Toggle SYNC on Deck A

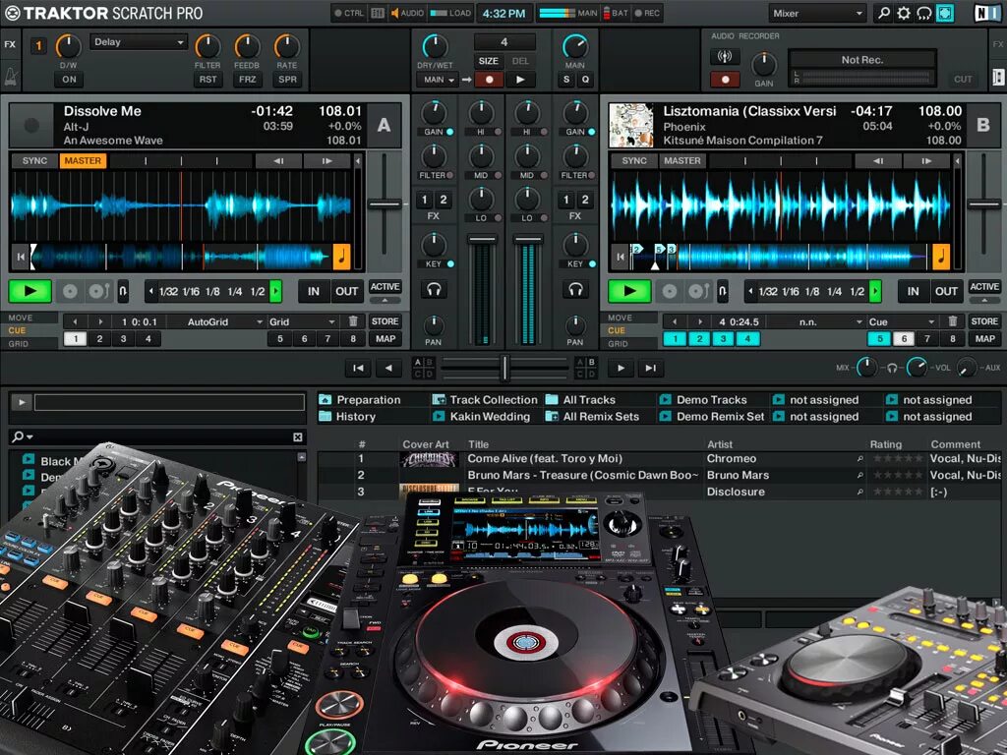[x=34, y=160]
